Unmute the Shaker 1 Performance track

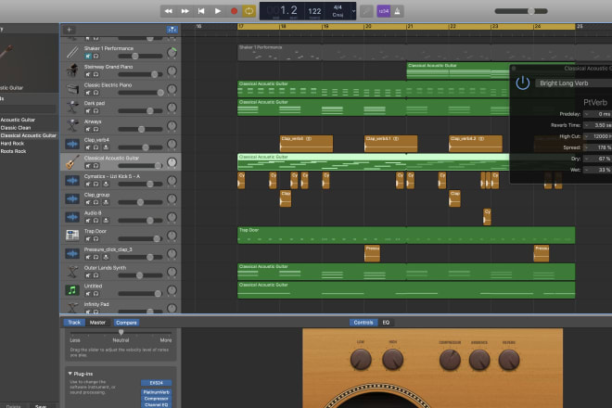[x=88, y=57]
